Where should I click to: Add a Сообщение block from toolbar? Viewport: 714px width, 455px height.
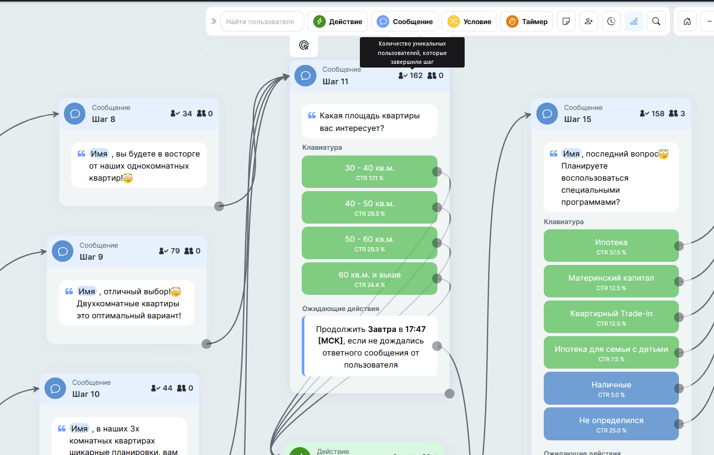[405, 21]
